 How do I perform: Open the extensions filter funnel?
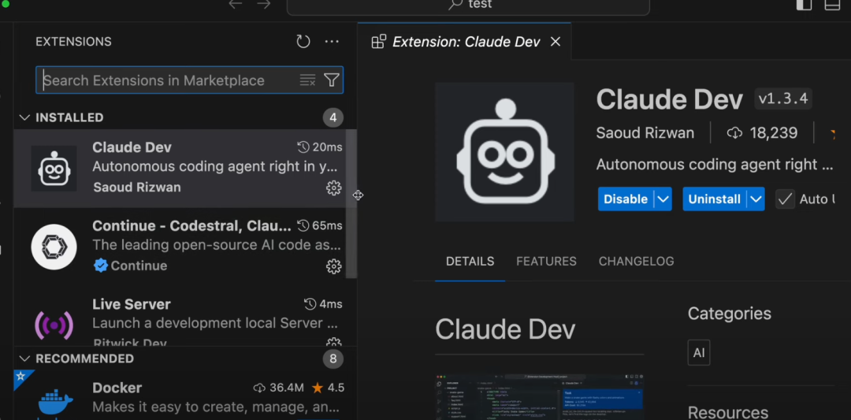pyautogui.click(x=332, y=80)
